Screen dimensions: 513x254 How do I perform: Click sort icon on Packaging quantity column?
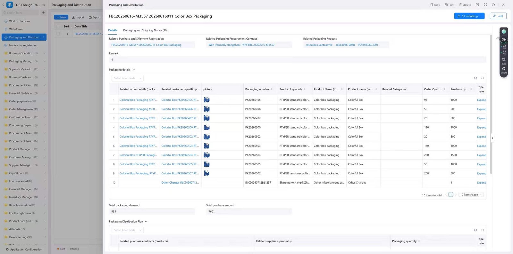tap(419, 241)
